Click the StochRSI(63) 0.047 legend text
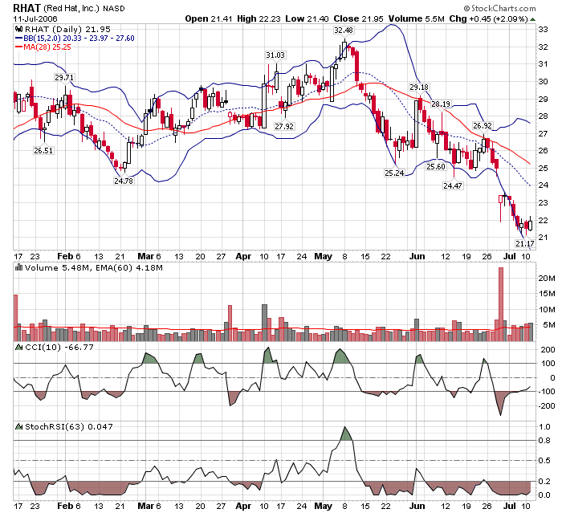The image size is (562, 513). pos(69,427)
